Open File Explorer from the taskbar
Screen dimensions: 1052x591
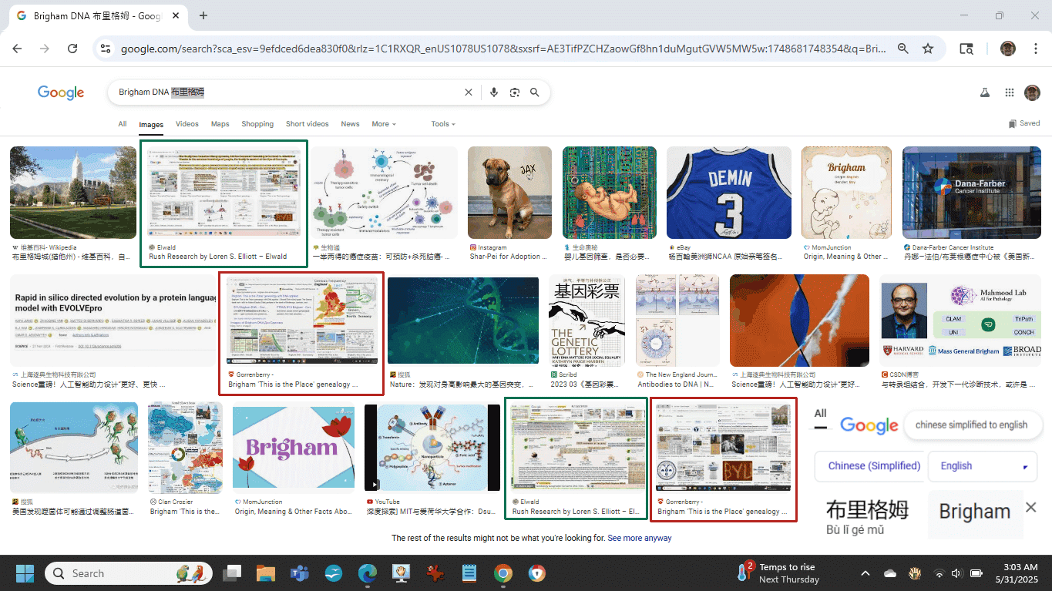point(266,573)
